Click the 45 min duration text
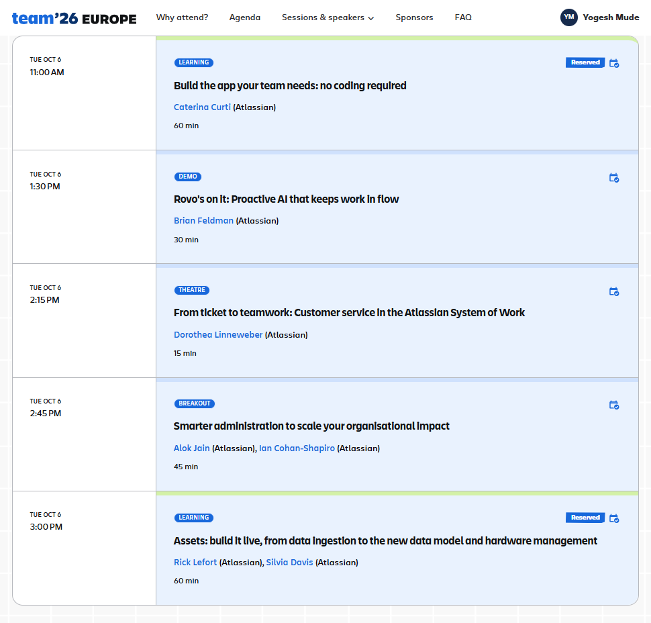Viewport: 651px width, 623px height. click(x=186, y=467)
